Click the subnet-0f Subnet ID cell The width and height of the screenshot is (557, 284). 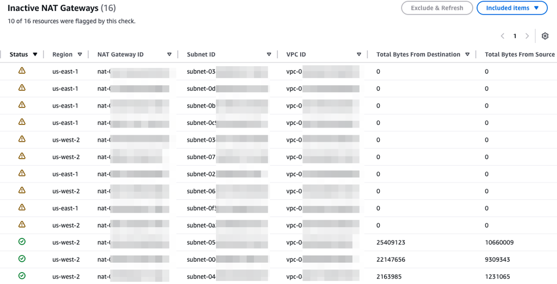click(x=227, y=208)
